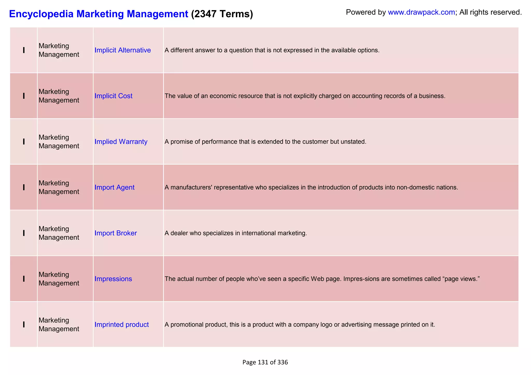Viewport: 531px width, 375px height.
Task: Select the Impressions definition about page views
Action: coord(322,279)
